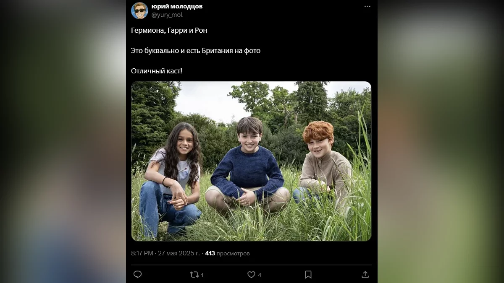Bookmark this tweet
Image resolution: width=504 pixels, height=283 pixels.
click(x=308, y=275)
